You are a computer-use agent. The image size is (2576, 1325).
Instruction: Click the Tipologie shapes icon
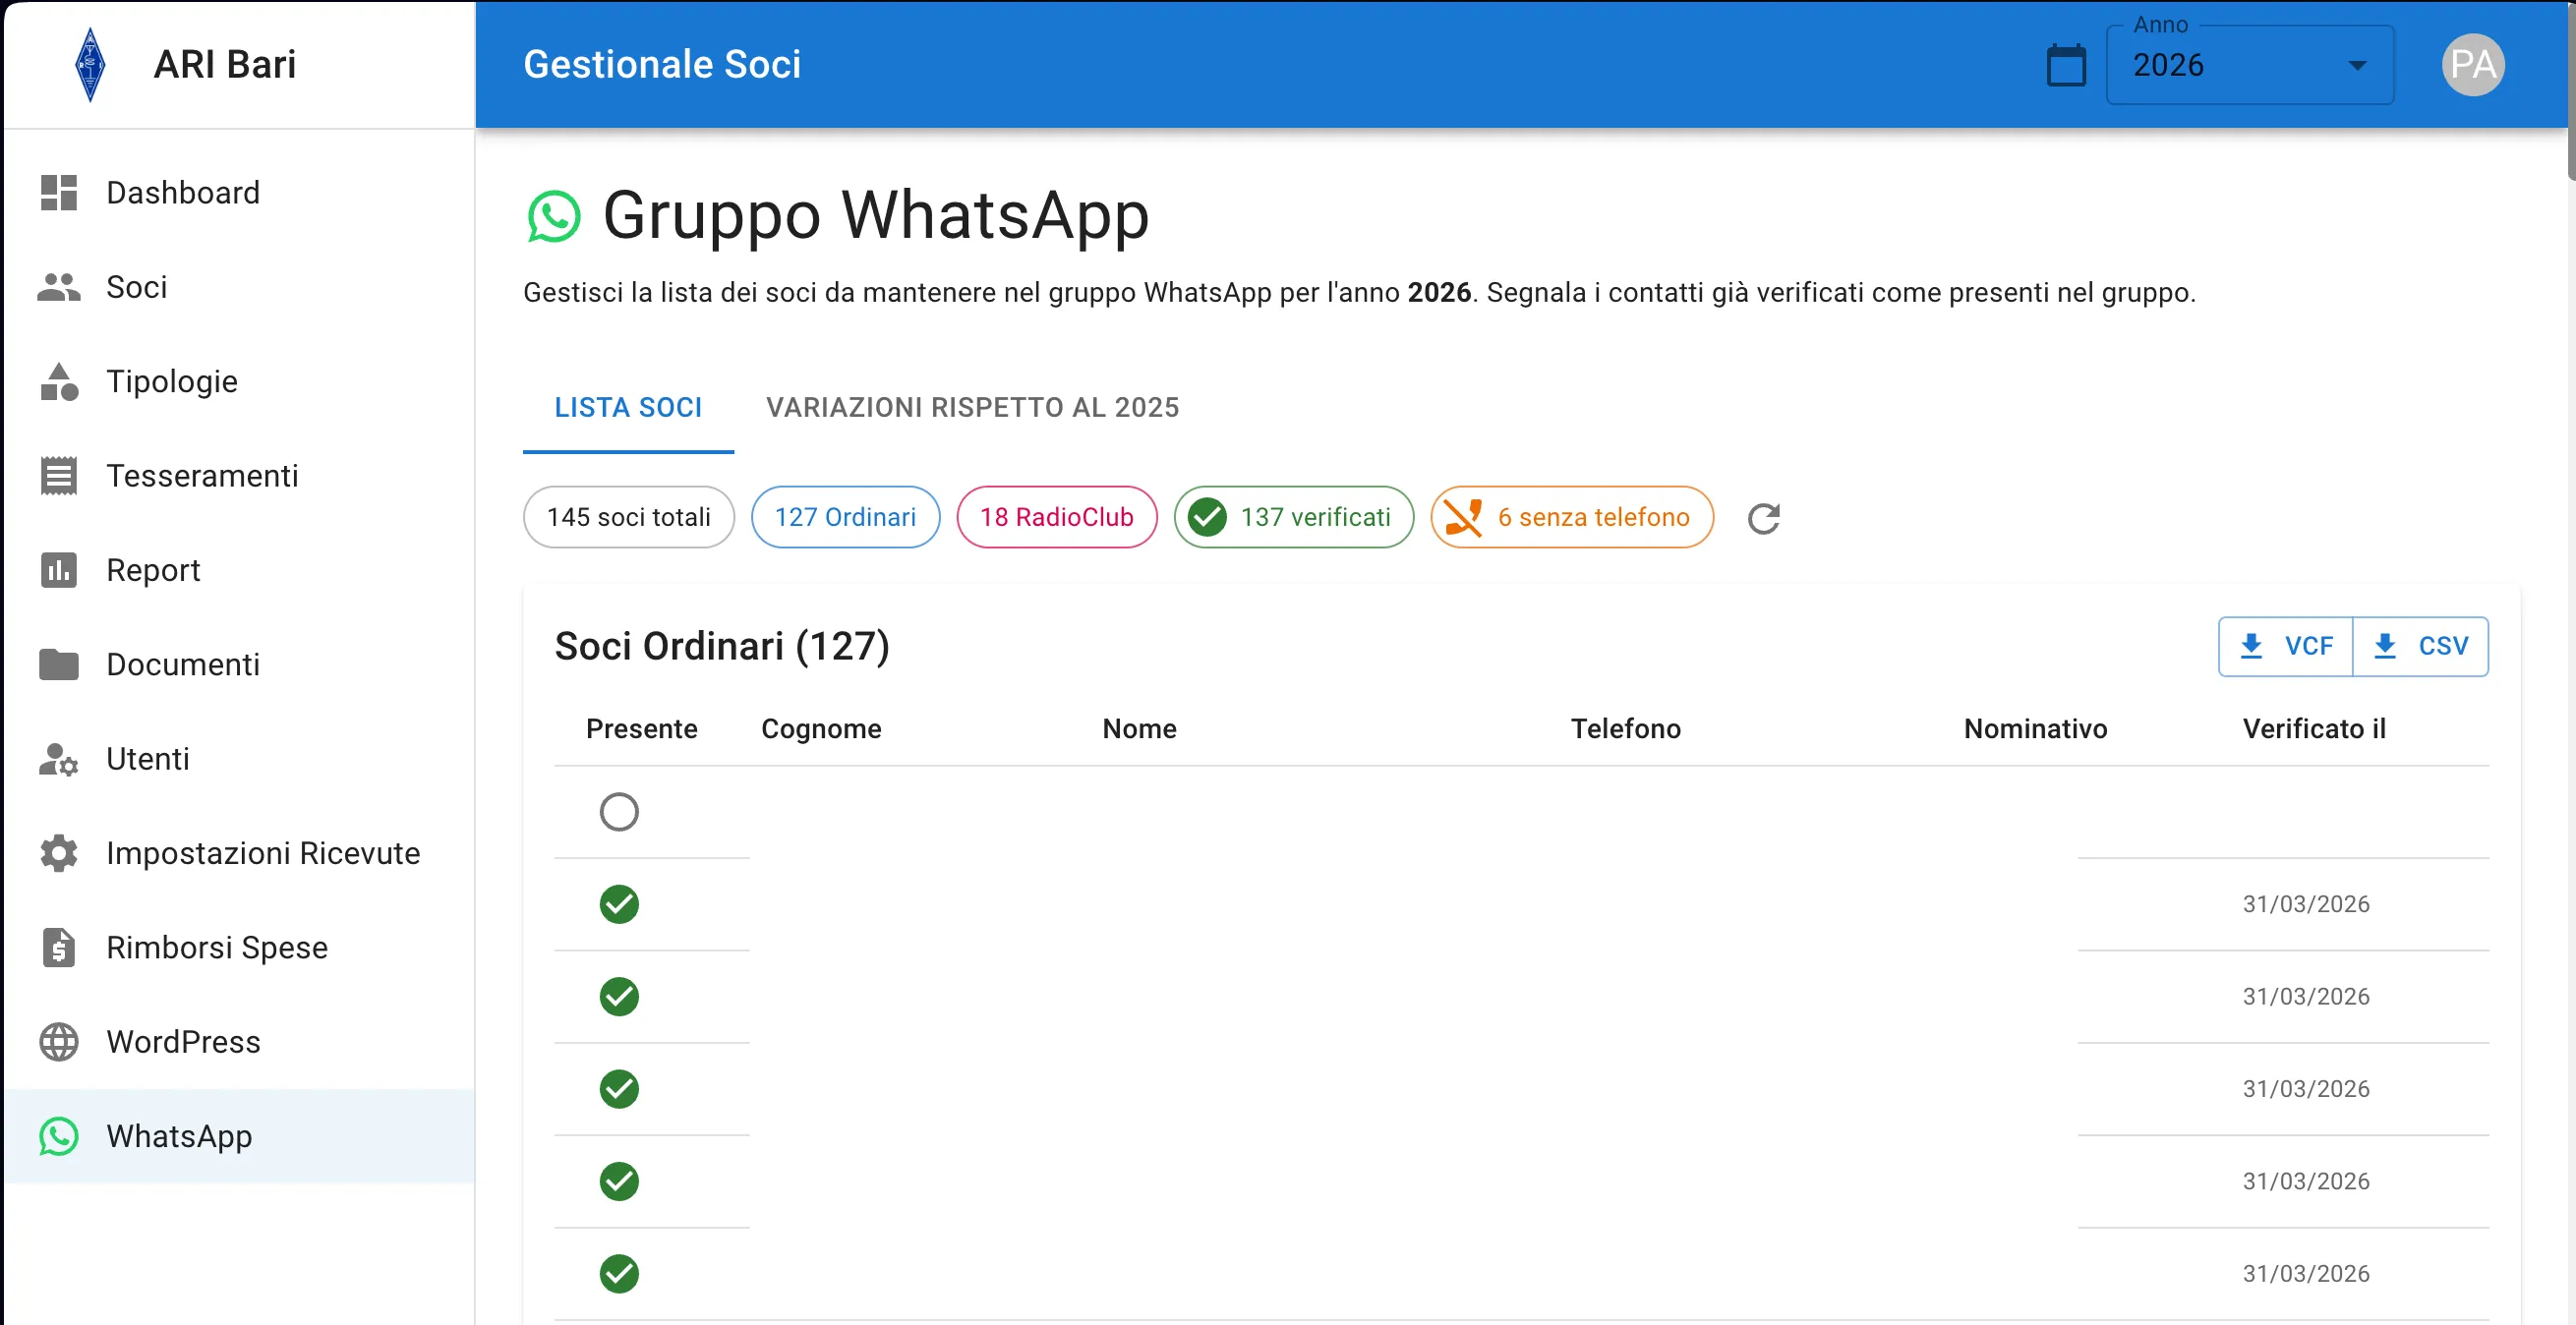(x=59, y=381)
